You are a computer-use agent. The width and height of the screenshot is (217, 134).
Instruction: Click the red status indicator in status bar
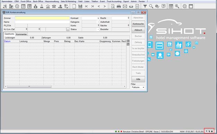121,131
